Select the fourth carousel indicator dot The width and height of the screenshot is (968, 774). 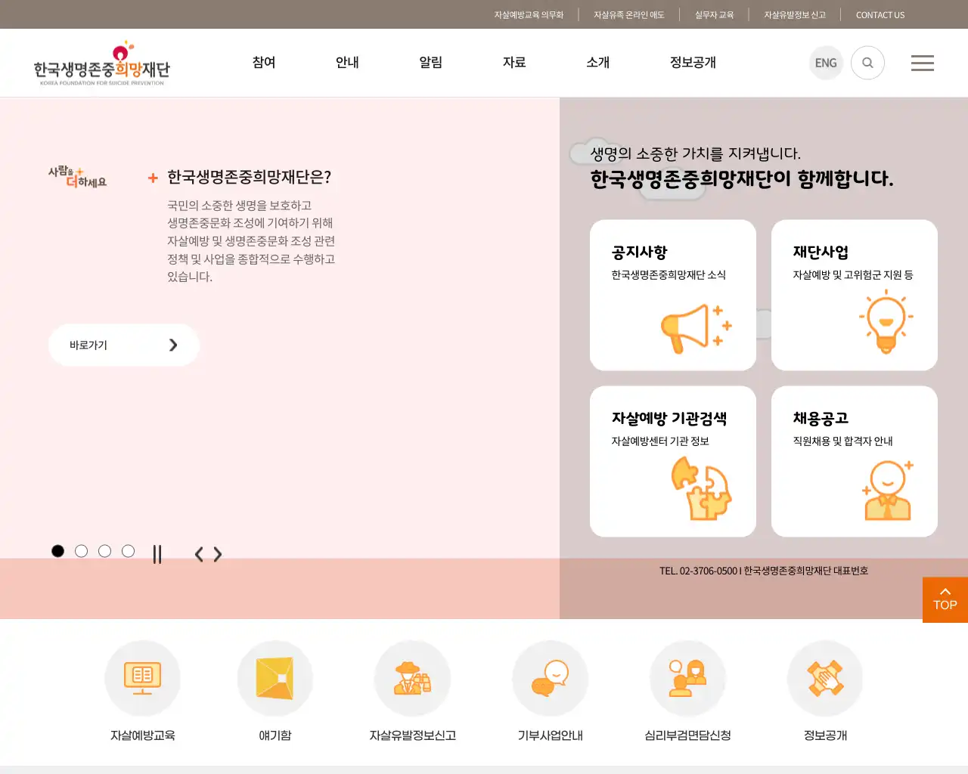click(128, 551)
